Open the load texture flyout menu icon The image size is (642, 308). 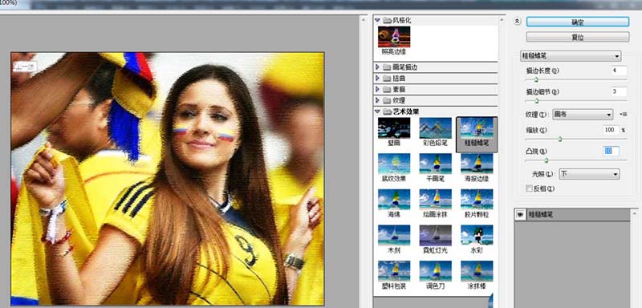coord(624,115)
